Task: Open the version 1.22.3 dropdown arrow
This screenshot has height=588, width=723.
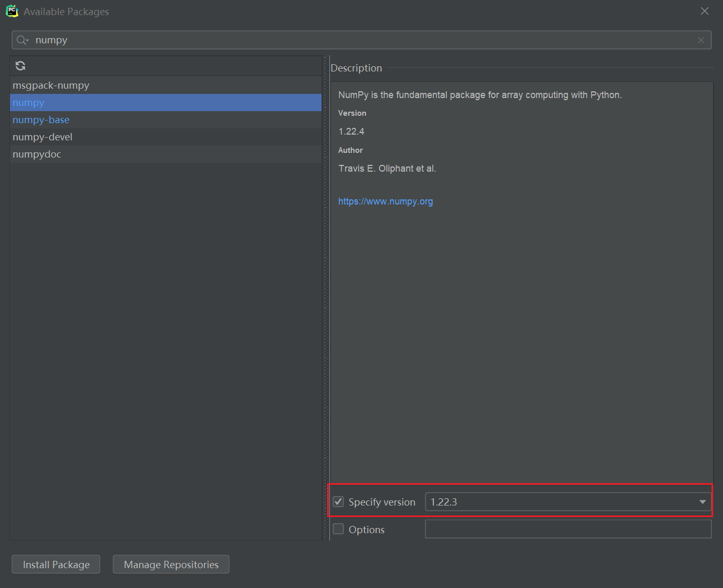Action: (x=703, y=502)
